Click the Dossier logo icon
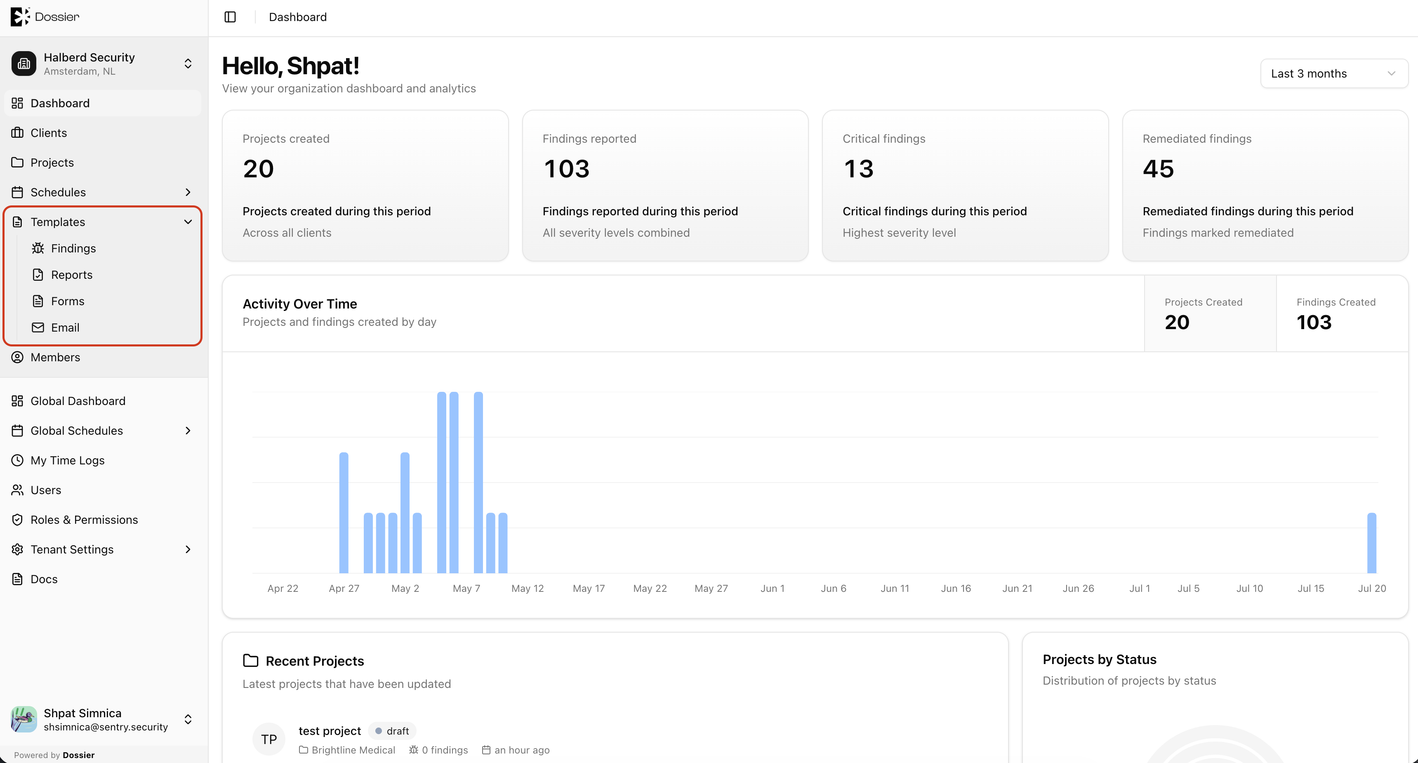This screenshot has height=763, width=1418. pyautogui.click(x=20, y=16)
